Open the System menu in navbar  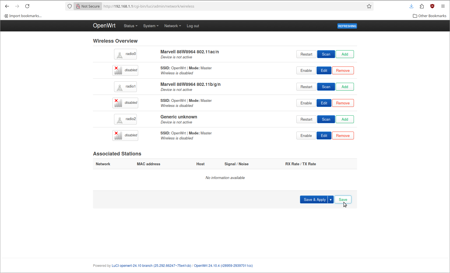[151, 26]
